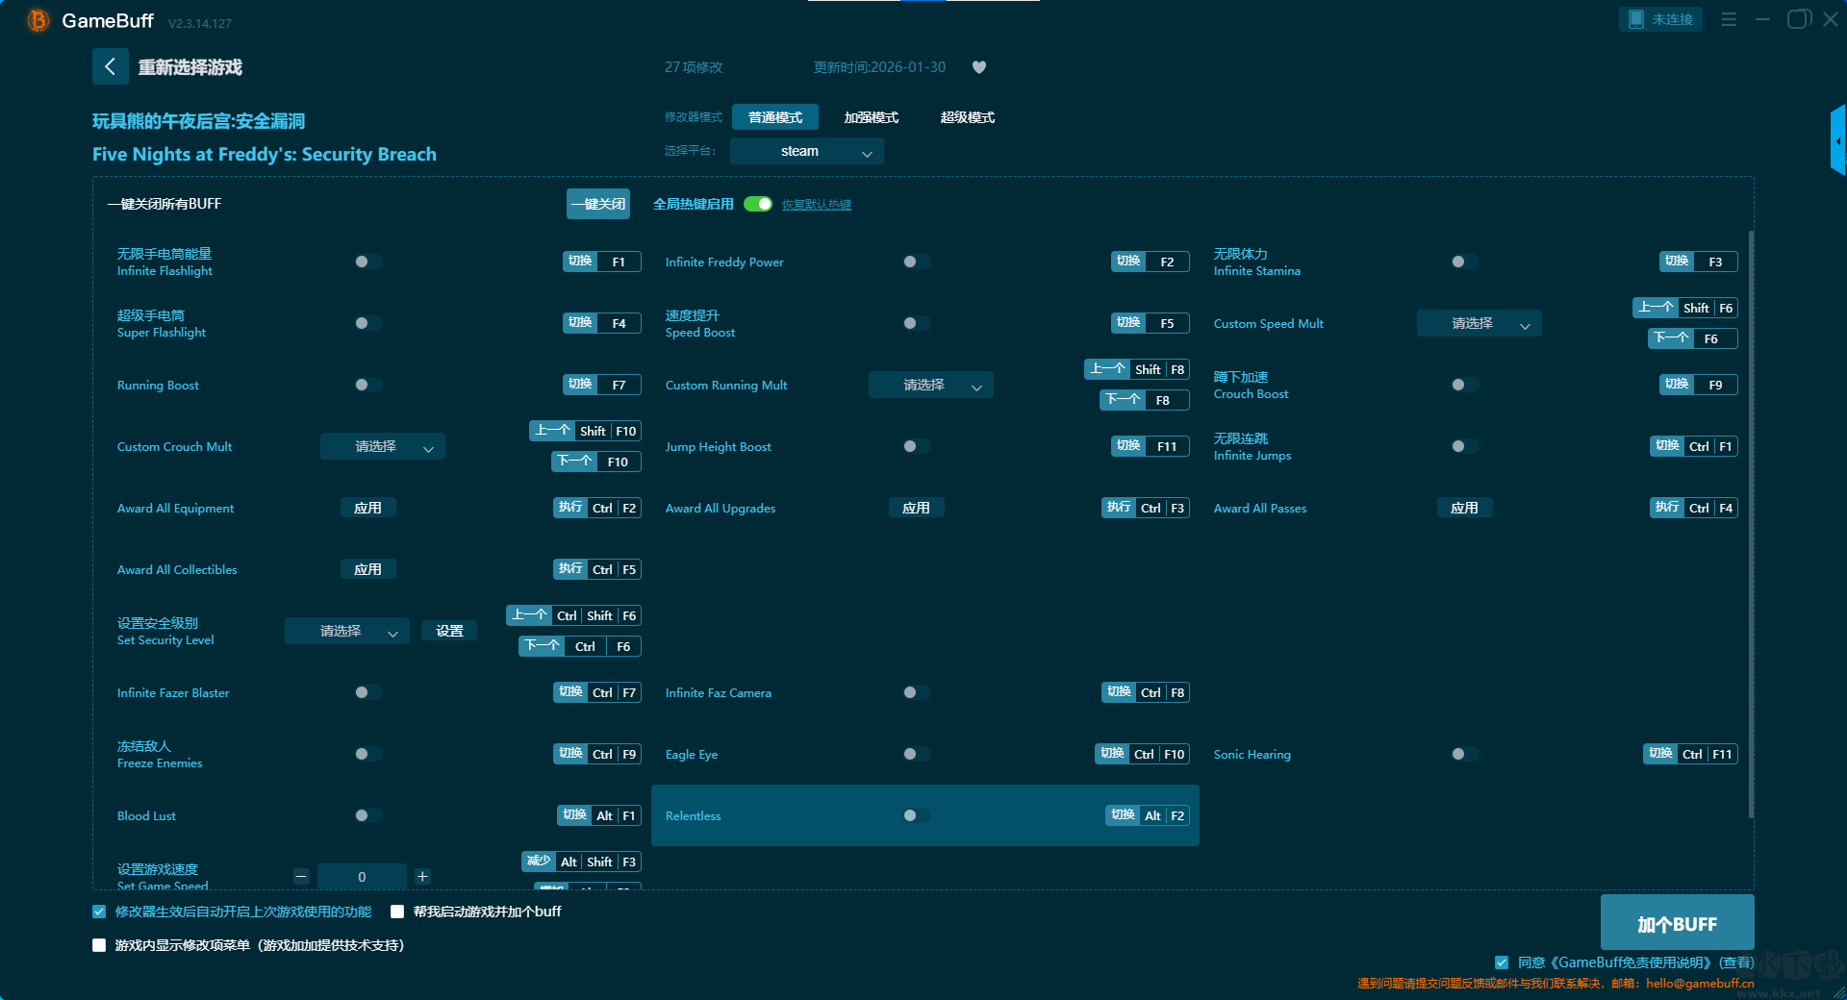Uncheck the GameBuff disclaimer agreement checkbox
This screenshot has width=1847, height=1000.
pyautogui.click(x=1502, y=962)
